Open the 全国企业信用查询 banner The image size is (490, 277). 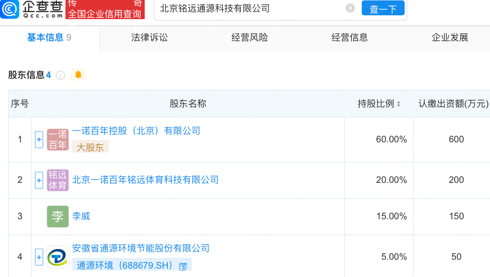105,10
